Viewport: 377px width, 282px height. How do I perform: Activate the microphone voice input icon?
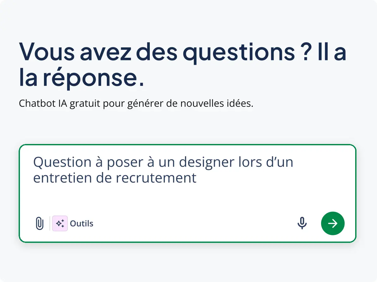tap(302, 224)
